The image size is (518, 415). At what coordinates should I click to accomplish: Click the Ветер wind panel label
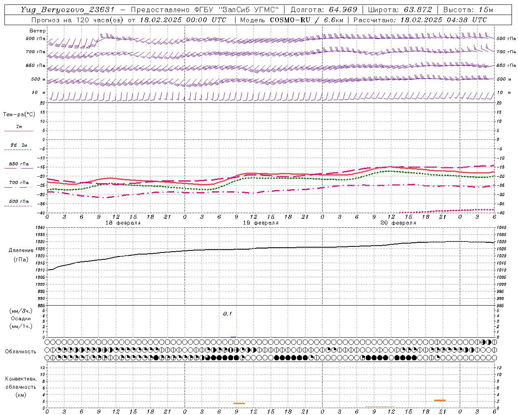point(38,31)
